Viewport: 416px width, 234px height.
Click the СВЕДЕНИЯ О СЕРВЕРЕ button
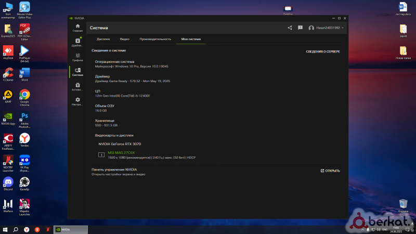[322, 51]
